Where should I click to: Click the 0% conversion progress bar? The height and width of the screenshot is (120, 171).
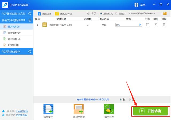pyautogui.click(x=129, y=25)
